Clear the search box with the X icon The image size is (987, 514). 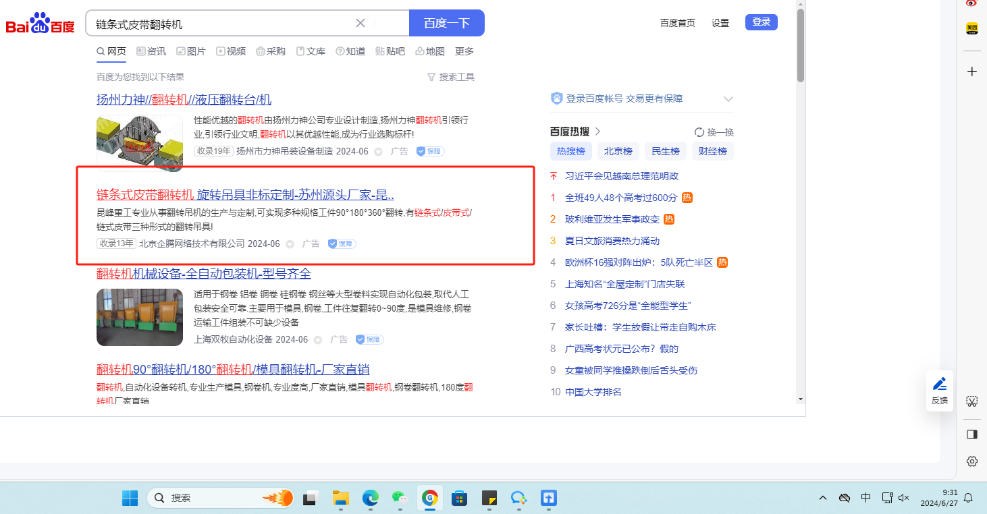pyautogui.click(x=361, y=23)
